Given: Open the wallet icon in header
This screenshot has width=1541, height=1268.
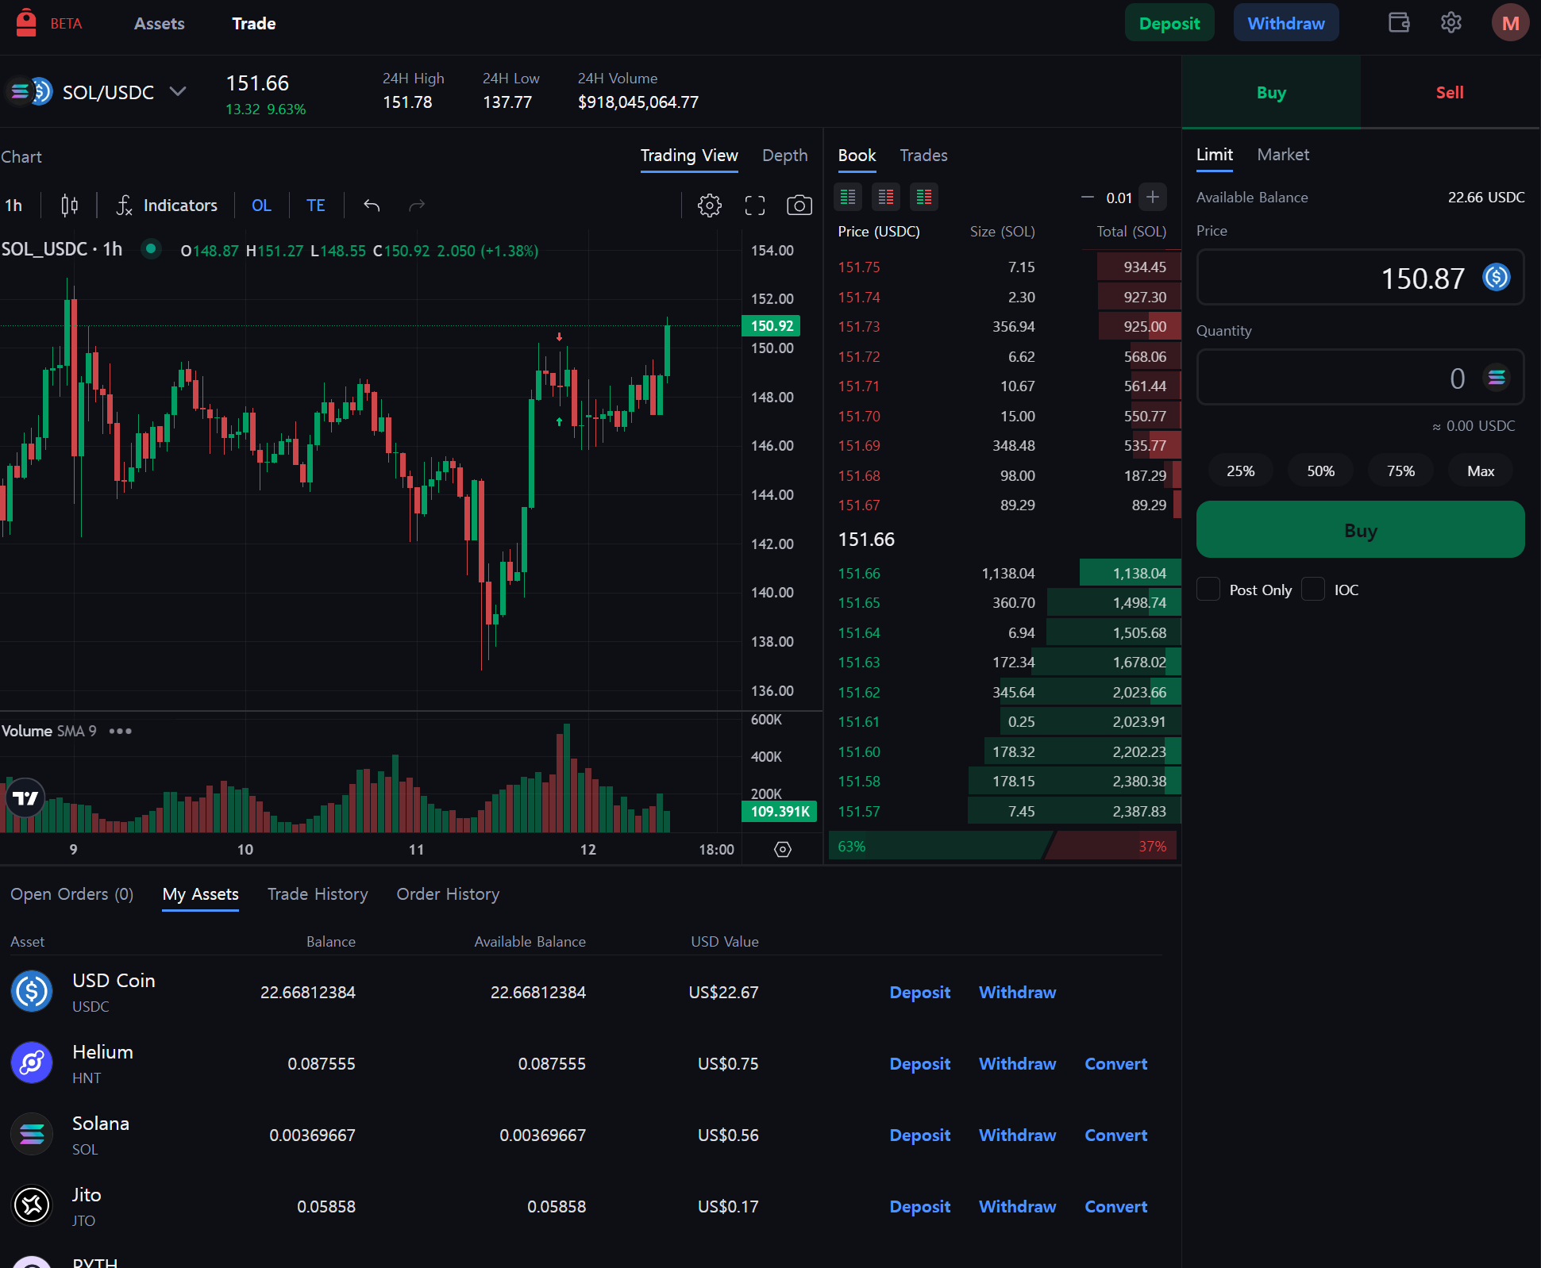Looking at the screenshot, I should coord(1399,23).
